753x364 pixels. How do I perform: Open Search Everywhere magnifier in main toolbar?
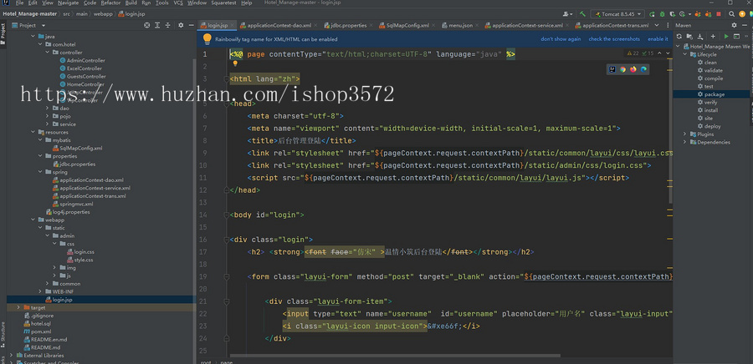(731, 14)
